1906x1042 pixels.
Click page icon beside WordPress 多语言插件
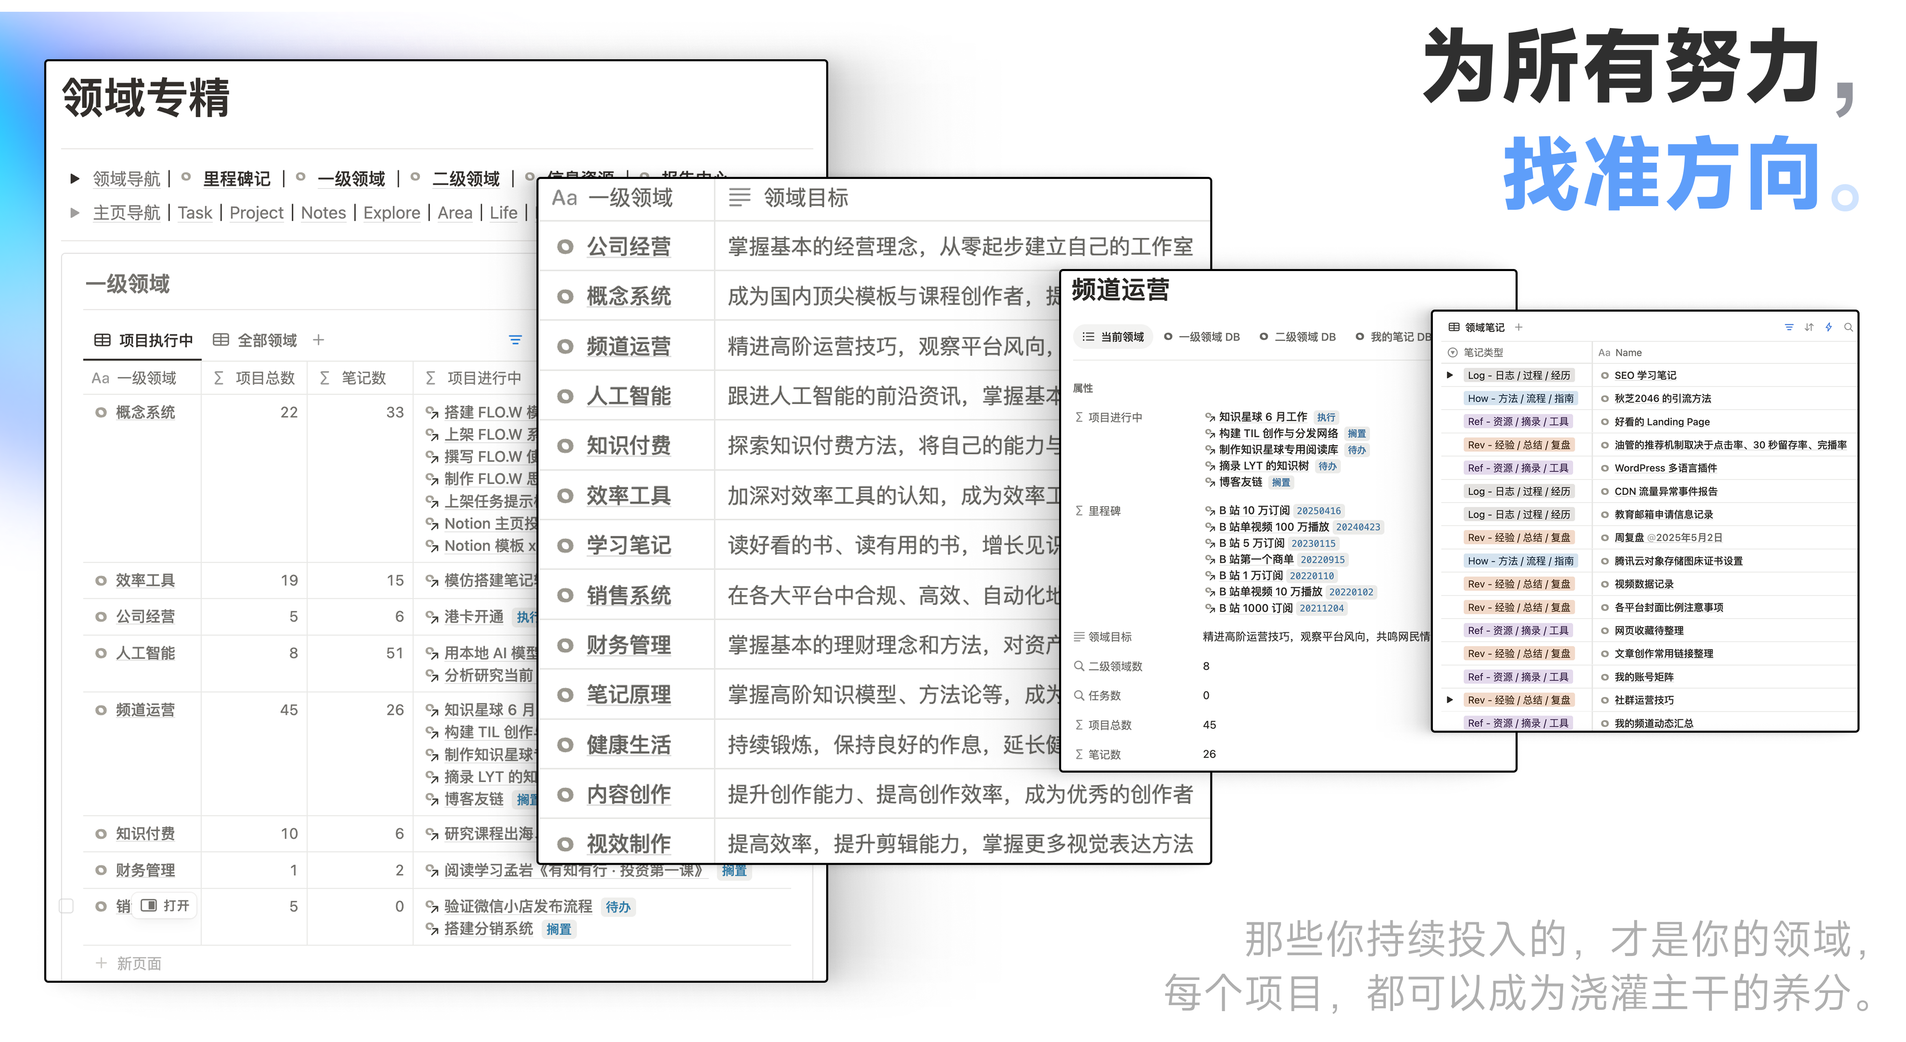point(1605,469)
